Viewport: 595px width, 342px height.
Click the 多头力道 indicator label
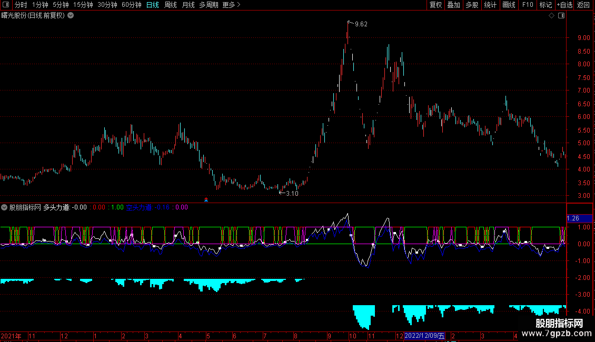pyautogui.click(x=56, y=207)
